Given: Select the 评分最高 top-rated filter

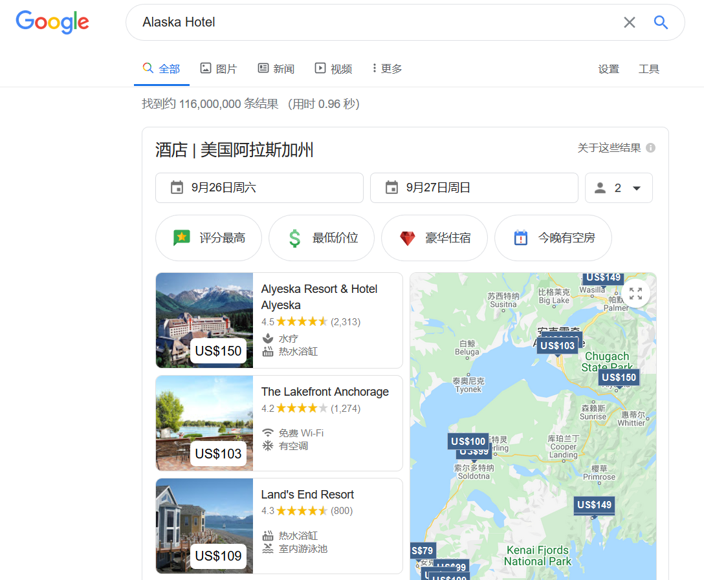Looking at the screenshot, I should click(x=208, y=238).
